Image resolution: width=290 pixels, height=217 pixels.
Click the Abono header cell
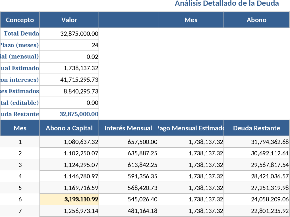256,20
